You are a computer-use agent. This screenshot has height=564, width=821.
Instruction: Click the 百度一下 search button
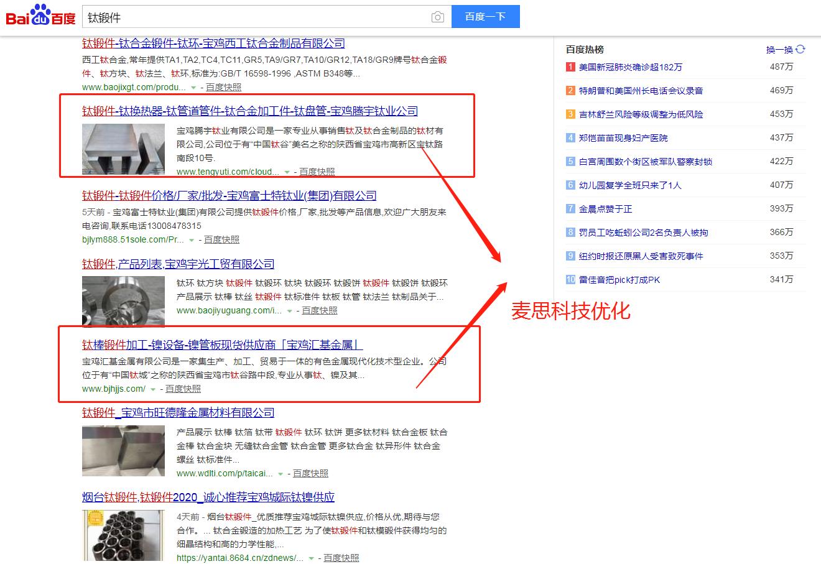click(x=485, y=17)
